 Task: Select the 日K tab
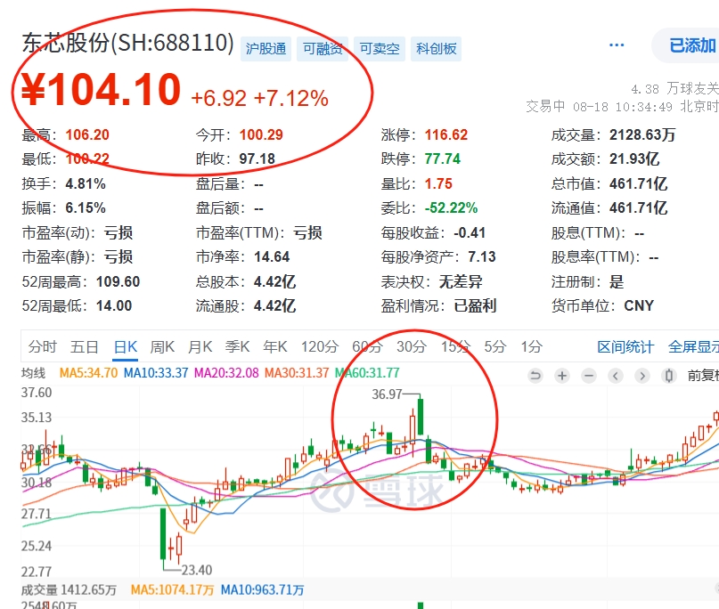pyautogui.click(x=126, y=347)
